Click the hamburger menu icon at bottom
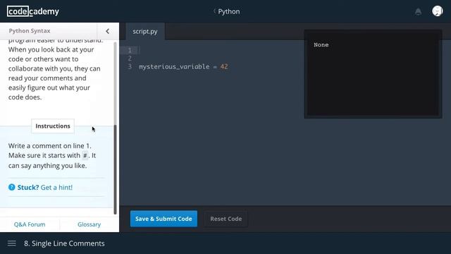The width and height of the screenshot is (451, 254). tap(12, 243)
